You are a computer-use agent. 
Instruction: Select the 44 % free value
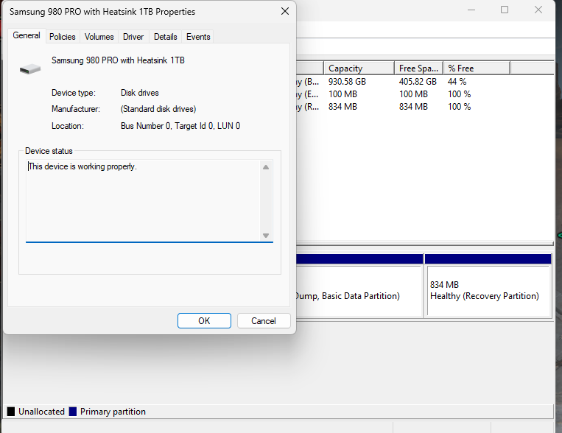tap(457, 82)
